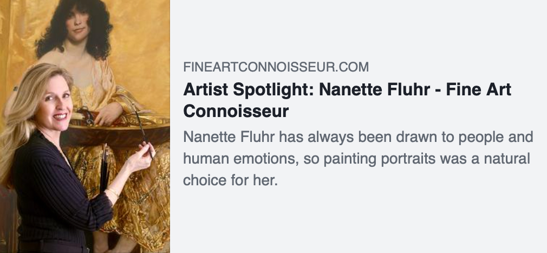Image resolution: width=547 pixels, height=253 pixels.
Task: Open the article preview thumbnail image
Action: pyautogui.click(x=85, y=126)
